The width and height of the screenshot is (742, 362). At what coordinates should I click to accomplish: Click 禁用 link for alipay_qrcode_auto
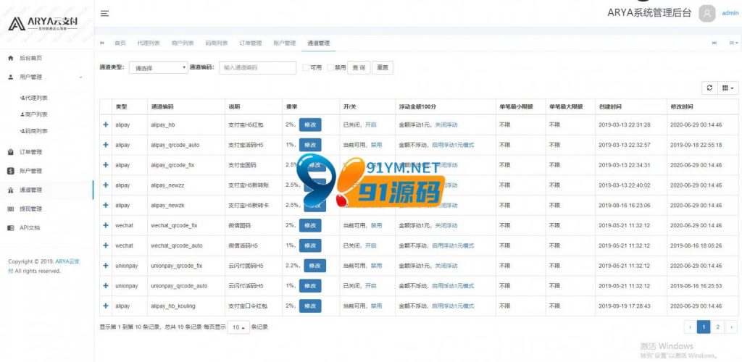click(x=376, y=145)
